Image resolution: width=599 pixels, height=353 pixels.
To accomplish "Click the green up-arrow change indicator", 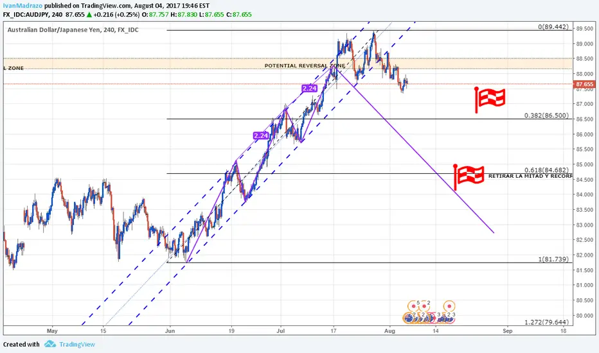I will (89, 15).
